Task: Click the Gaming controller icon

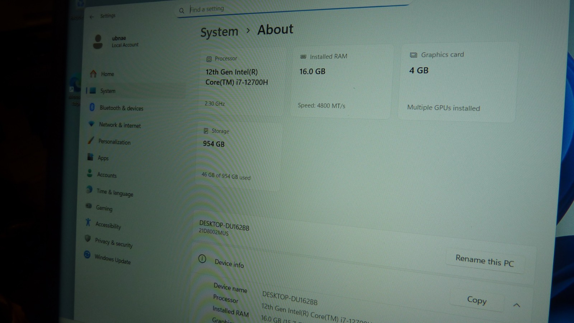Action: (x=89, y=206)
